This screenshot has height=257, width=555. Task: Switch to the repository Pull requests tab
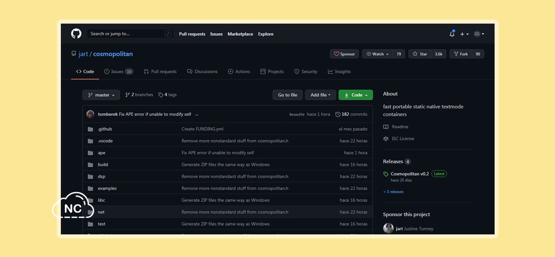click(x=160, y=71)
